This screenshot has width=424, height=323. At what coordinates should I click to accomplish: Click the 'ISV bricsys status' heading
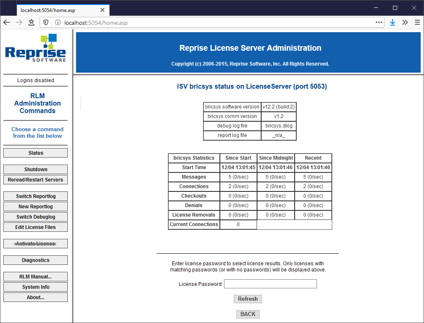[252, 86]
